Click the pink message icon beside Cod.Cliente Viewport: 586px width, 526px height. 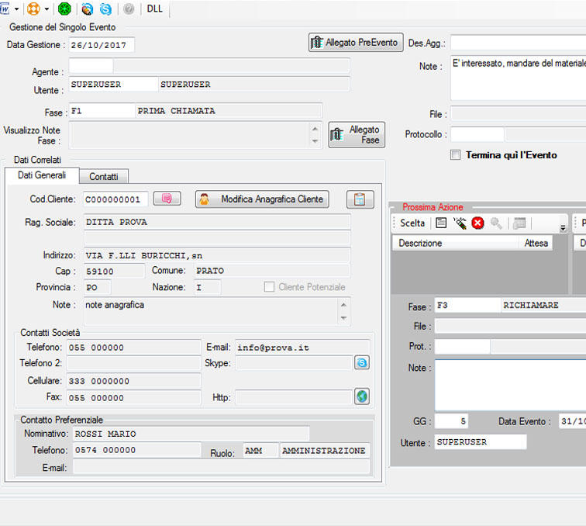click(167, 199)
